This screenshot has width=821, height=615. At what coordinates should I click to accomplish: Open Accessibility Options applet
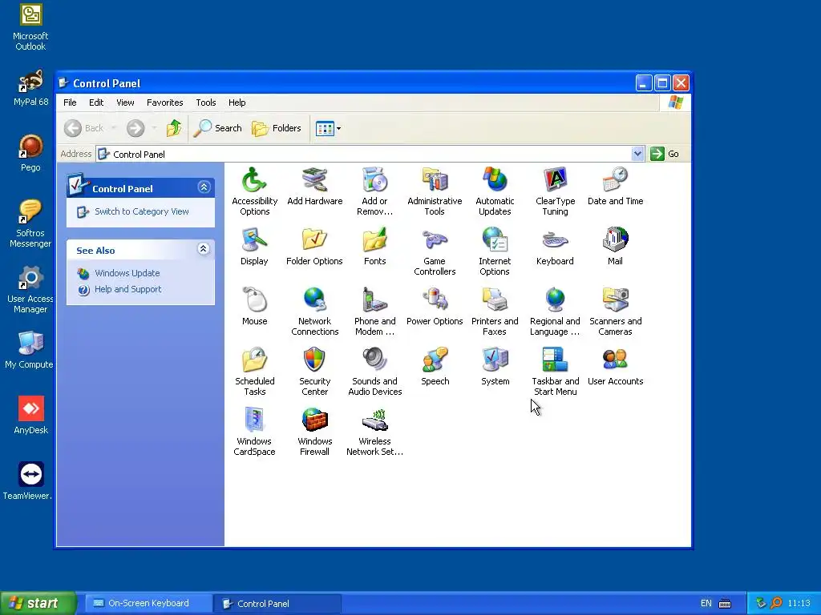pyautogui.click(x=254, y=191)
